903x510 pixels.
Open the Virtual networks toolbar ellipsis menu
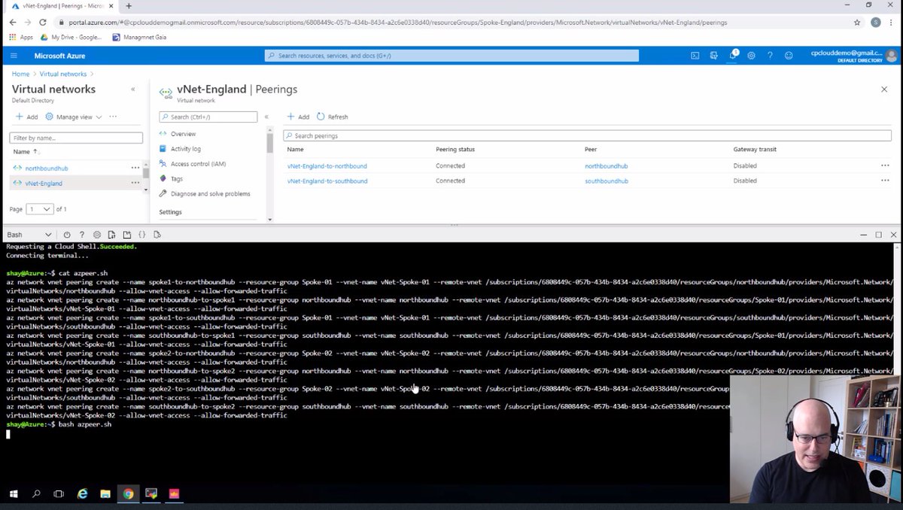tap(113, 117)
